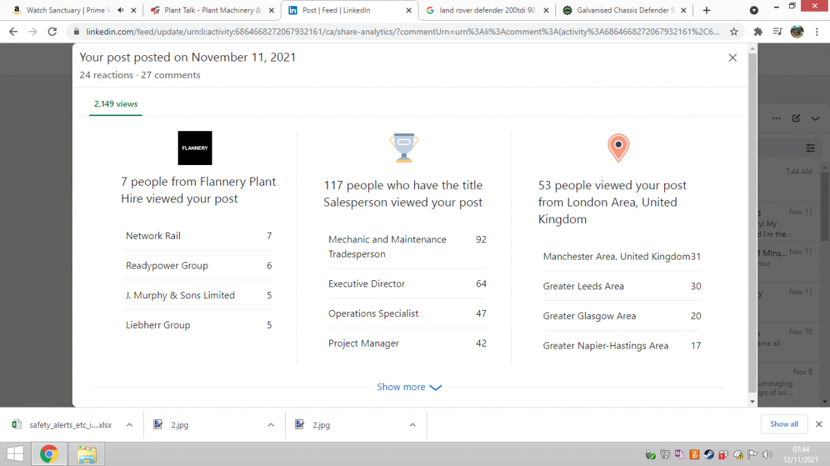Click the Greater Glasgow Area row
This screenshot has width=830, height=466.
click(x=622, y=315)
